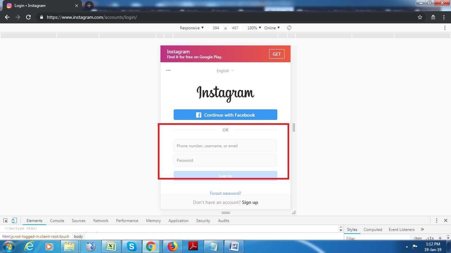Click the Log in button
451x253 pixels.
225,176
